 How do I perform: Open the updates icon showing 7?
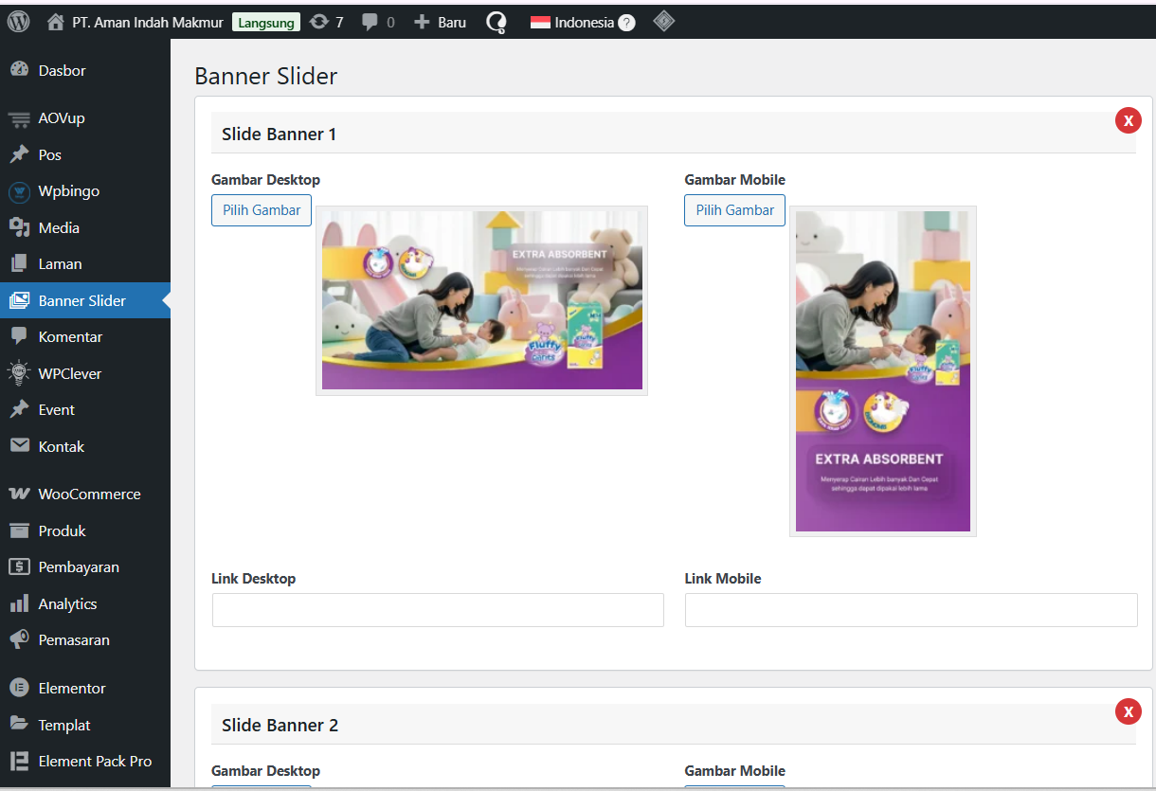pos(320,22)
